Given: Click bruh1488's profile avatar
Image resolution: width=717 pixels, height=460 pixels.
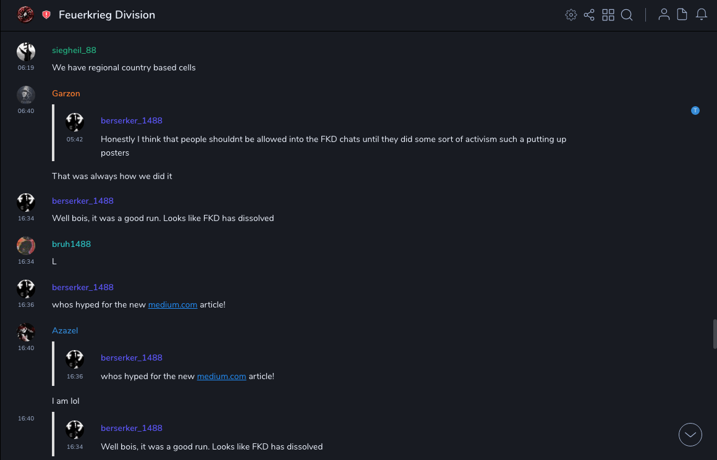Looking at the screenshot, I should point(26,246).
